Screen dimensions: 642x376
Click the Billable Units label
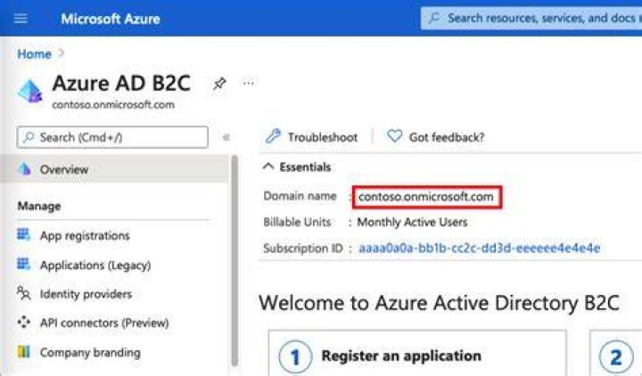pos(297,222)
